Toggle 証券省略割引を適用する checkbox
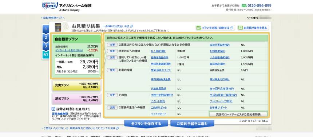Screen dimensions: 313x137 pos(53,109)
